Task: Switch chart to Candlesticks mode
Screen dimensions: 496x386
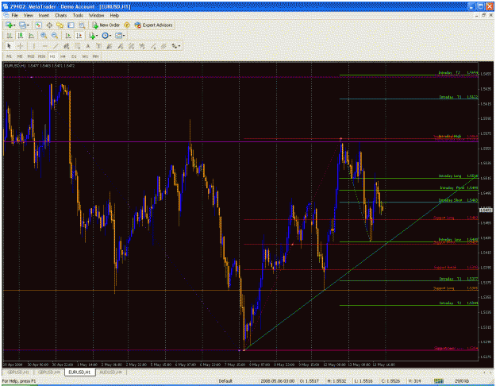Action: point(21,36)
